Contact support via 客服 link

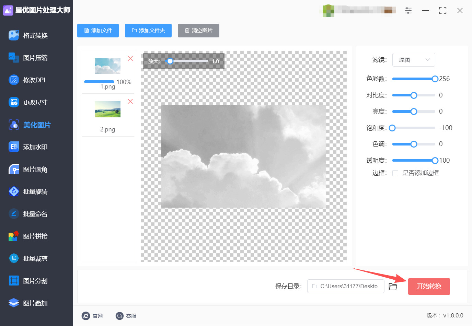(x=131, y=316)
